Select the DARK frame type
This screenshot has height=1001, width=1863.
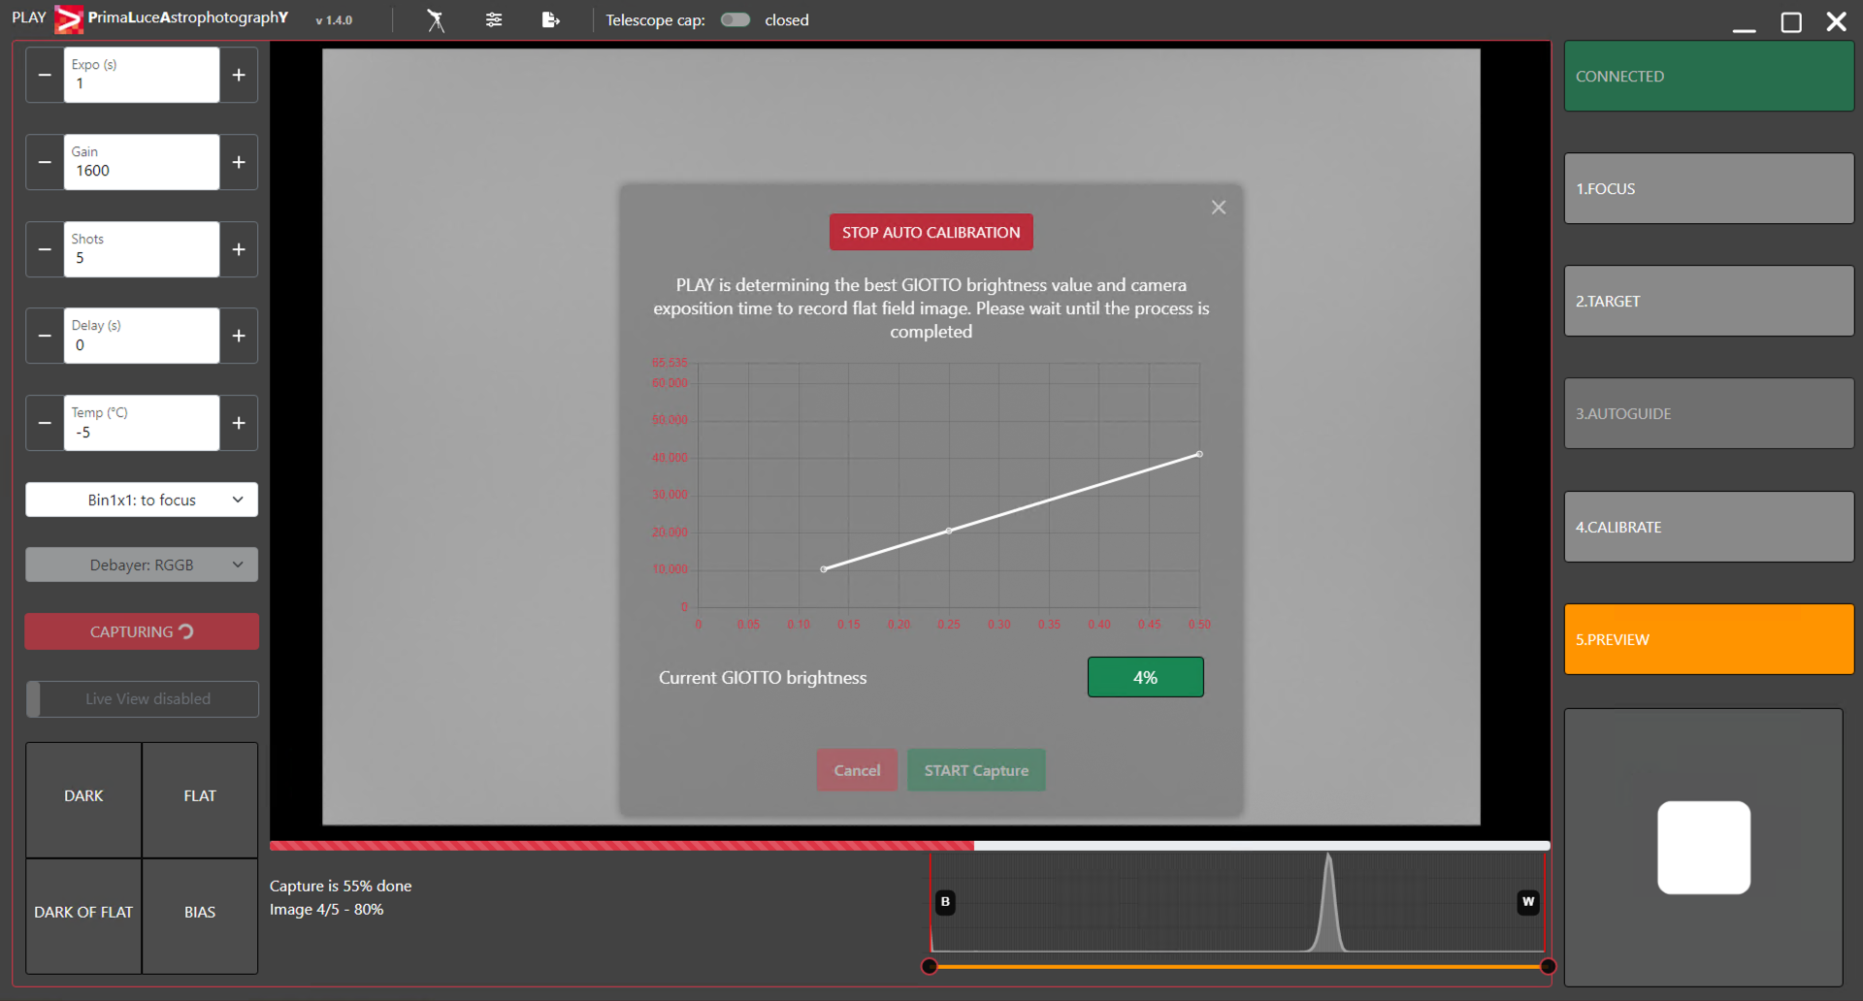pos(83,799)
